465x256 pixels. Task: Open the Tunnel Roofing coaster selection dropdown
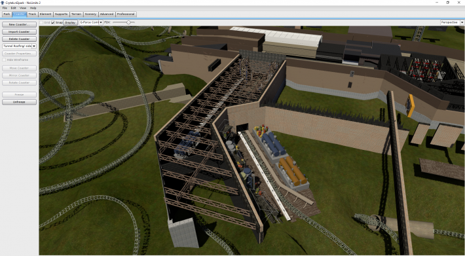pyautogui.click(x=19, y=46)
